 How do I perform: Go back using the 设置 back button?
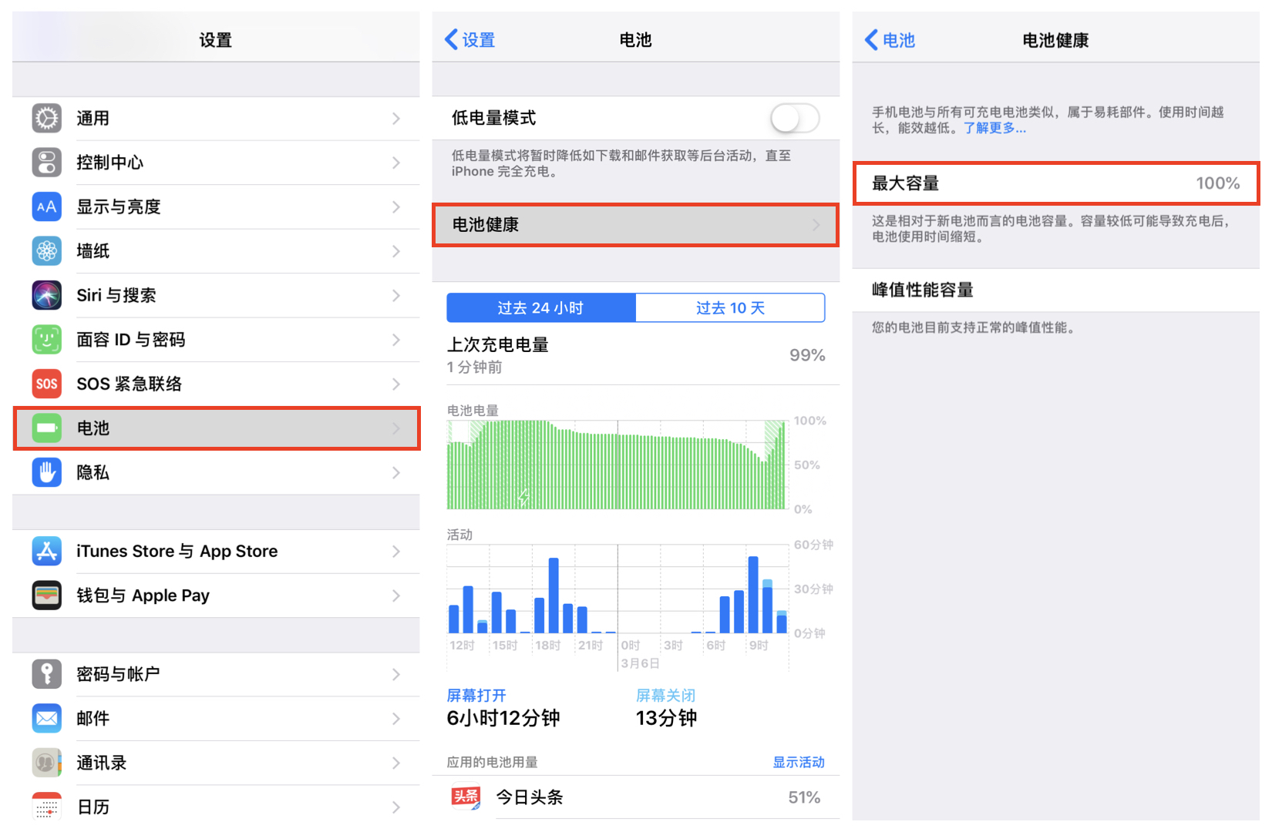[470, 39]
